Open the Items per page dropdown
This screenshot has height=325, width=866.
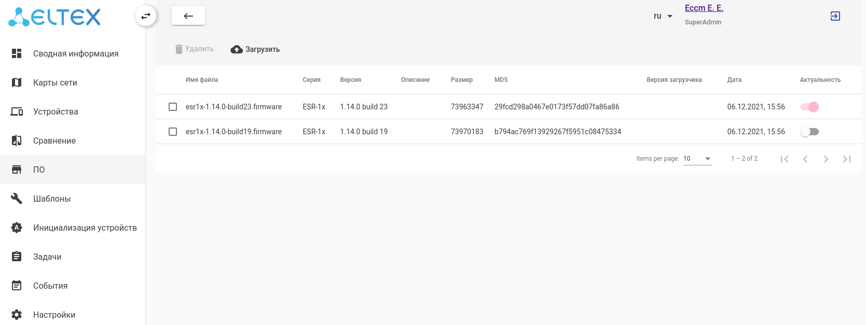[697, 159]
